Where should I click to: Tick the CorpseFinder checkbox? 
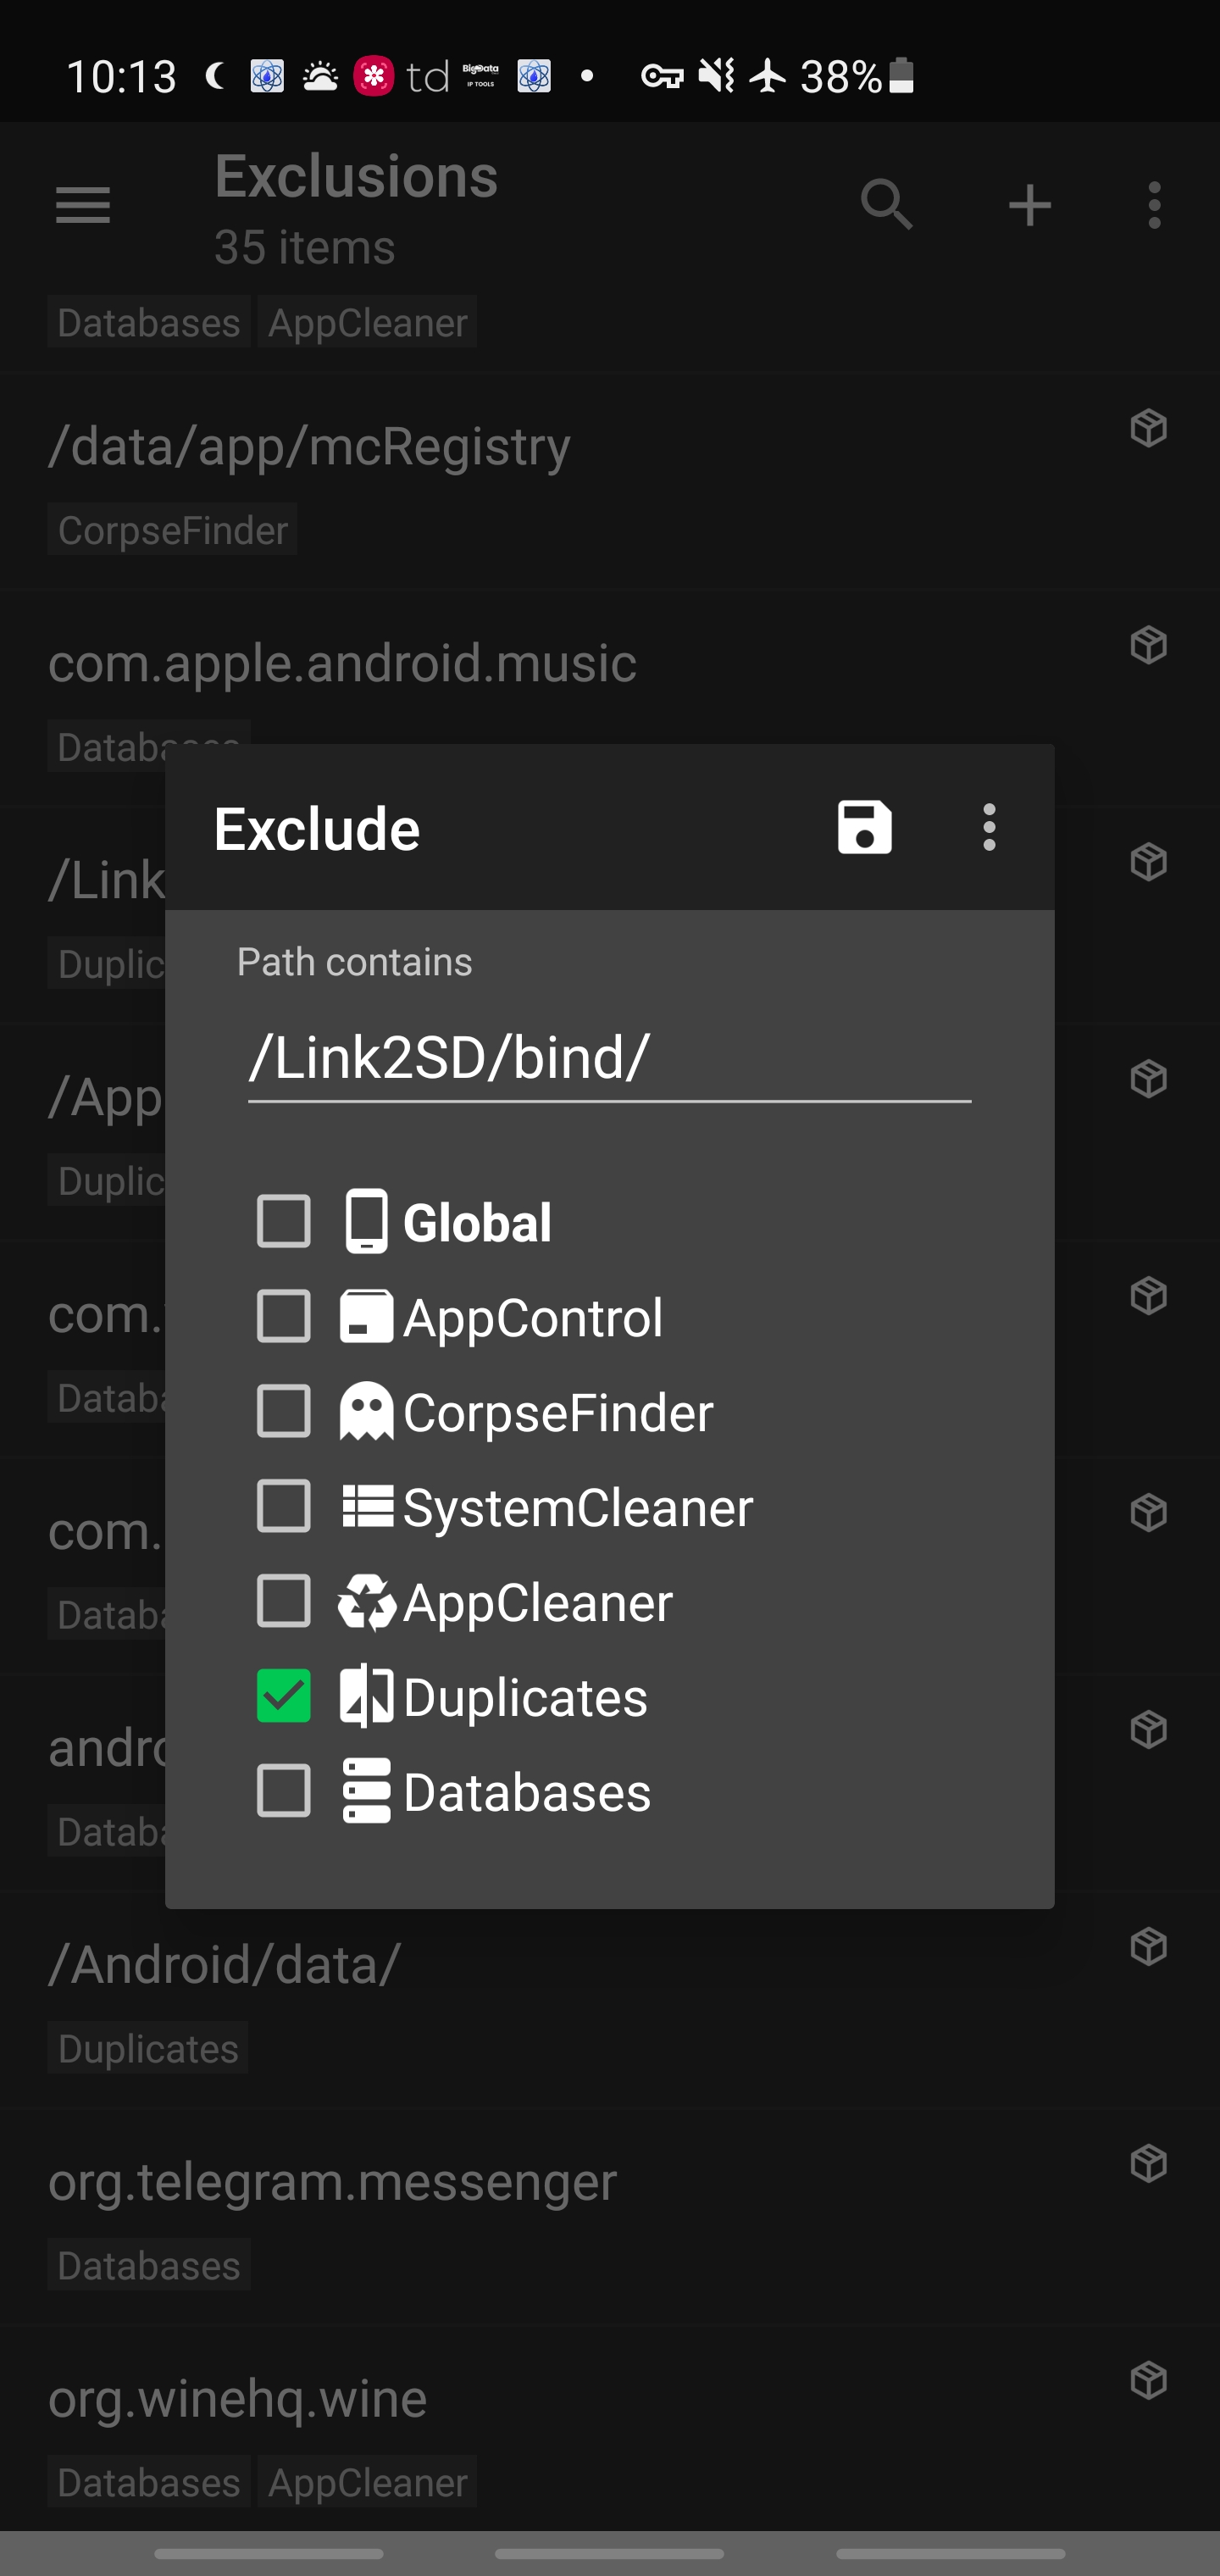(x=284, y=1411)
